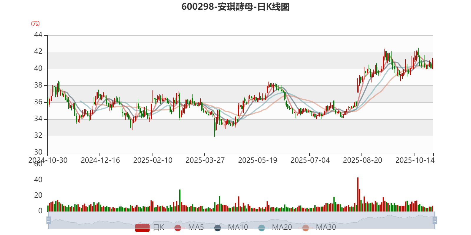Click the 2025-07-04 date label

[310, 160]
